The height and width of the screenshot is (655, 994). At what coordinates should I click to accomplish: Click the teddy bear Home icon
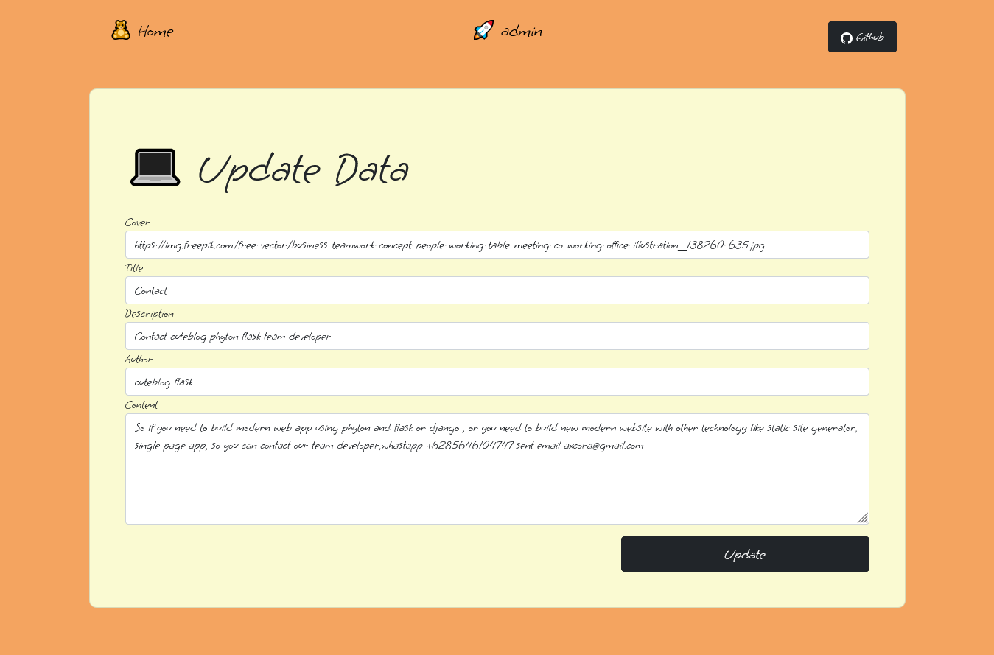tap(121, 30)
